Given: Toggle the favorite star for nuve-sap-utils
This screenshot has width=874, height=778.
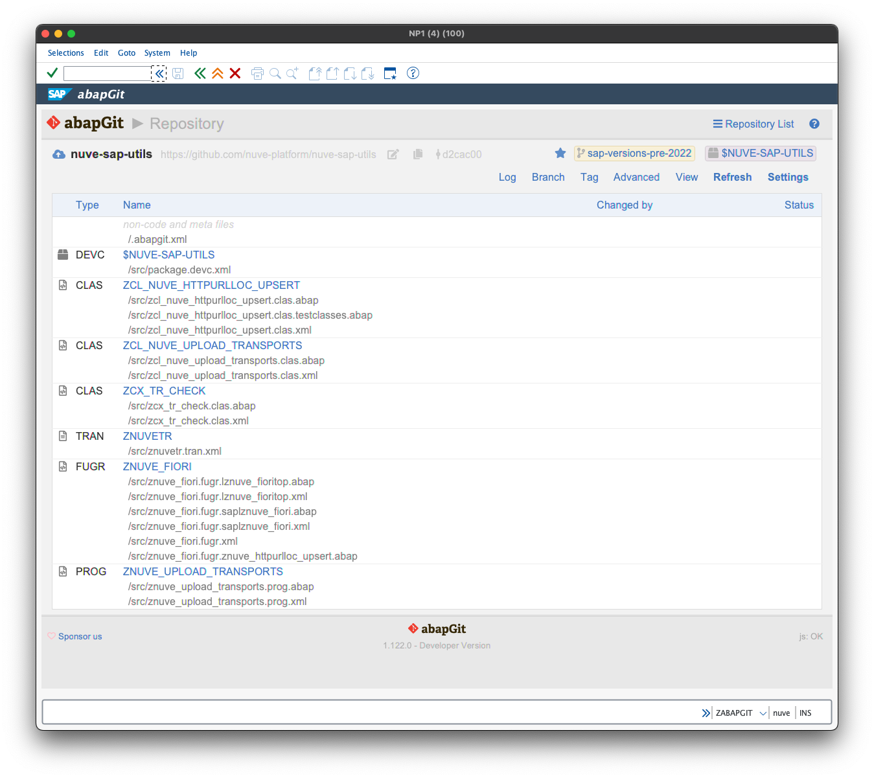Looking at the screenshot, I should [x=560, y=153].
